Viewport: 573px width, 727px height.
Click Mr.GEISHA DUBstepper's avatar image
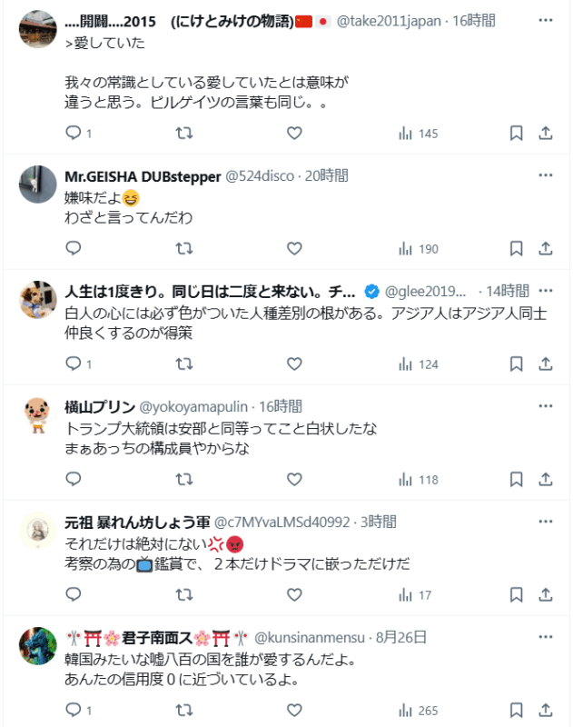click(x=38, y=184)
